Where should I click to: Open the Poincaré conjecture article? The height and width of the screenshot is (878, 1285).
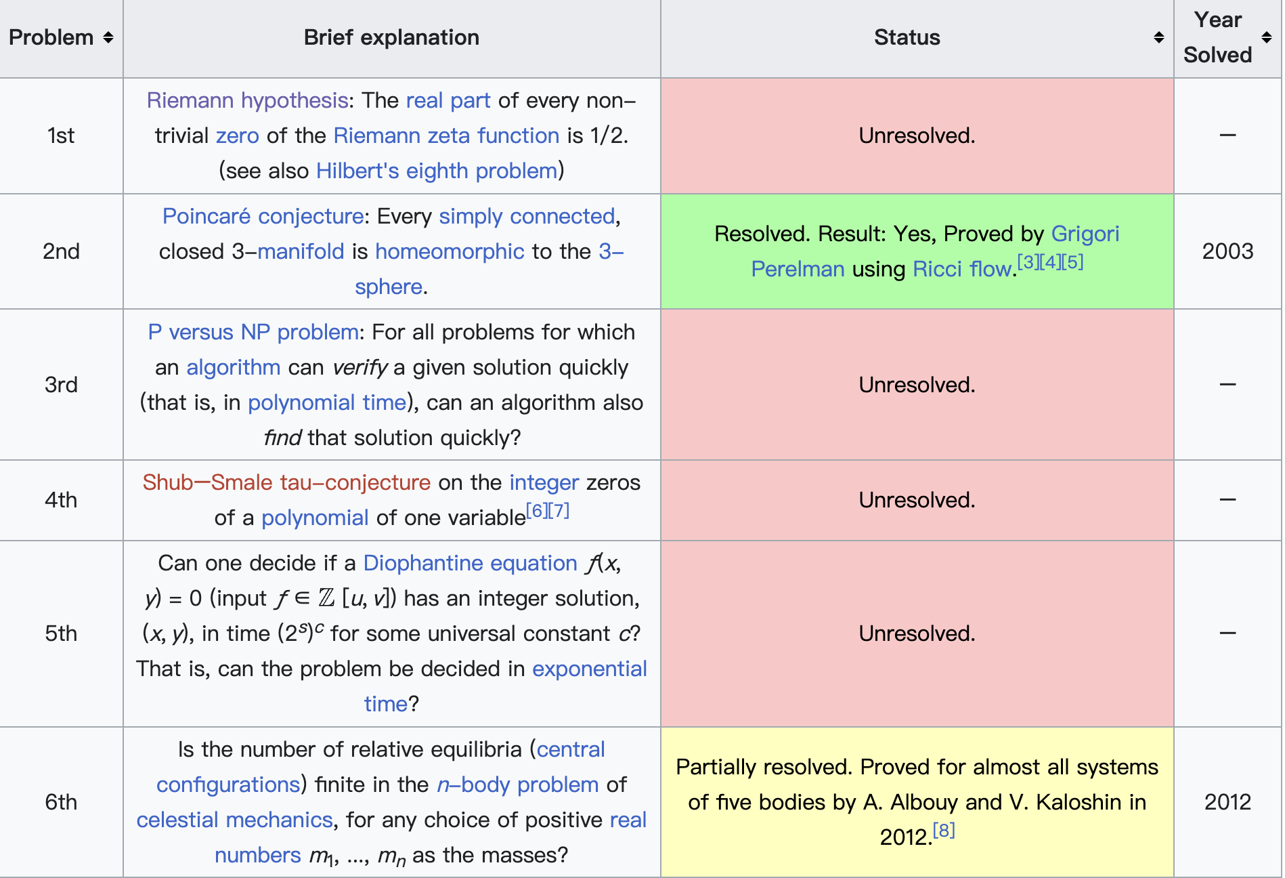pyautogui.click(x=263, y=216)
